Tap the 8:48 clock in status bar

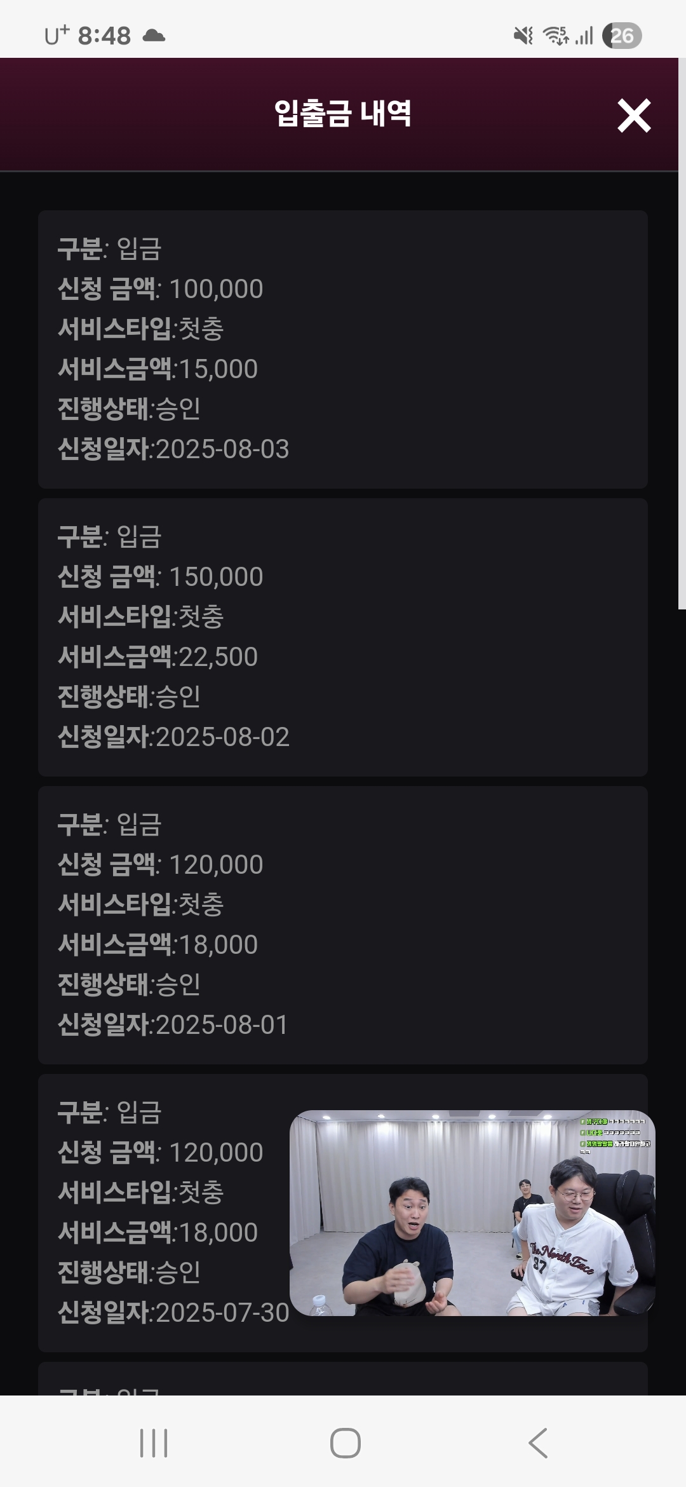(x=104, y=36)
